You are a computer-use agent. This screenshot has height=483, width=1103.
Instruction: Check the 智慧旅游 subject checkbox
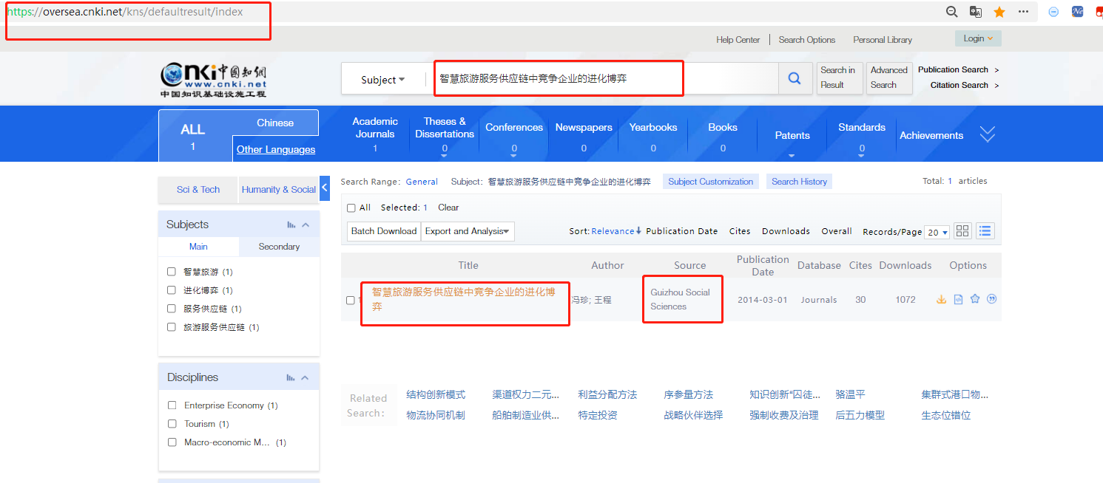[x=172, y=272]
